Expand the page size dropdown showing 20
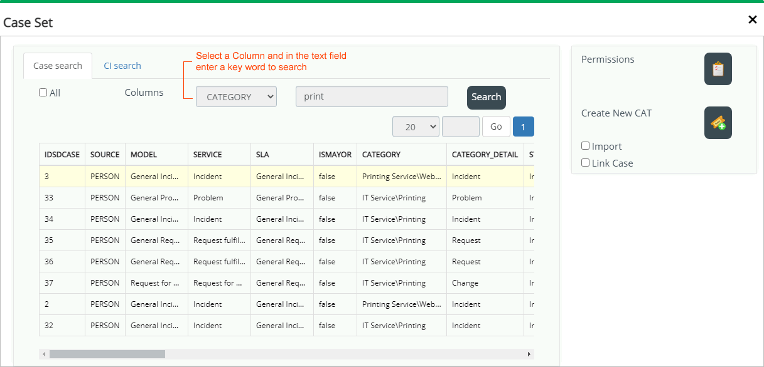This screenshot has height=367, width=764. pos(416,127)
